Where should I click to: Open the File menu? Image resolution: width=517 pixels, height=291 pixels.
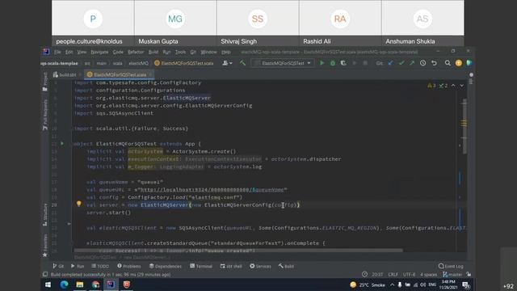tap(57, 52)
